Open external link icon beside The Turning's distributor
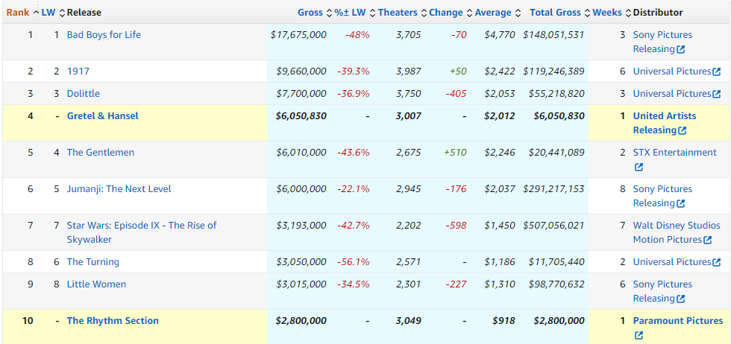The width and height of the screenshot is (731, 344). (717, 263)
